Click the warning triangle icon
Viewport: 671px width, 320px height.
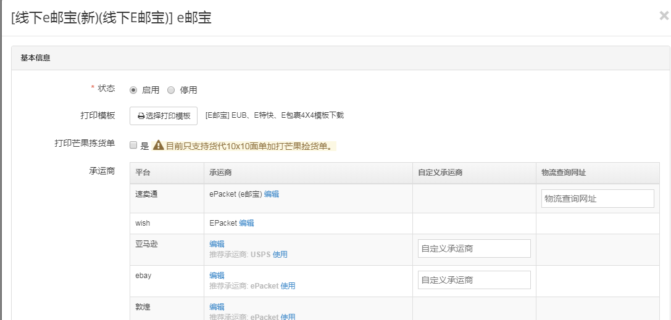[x=159, y=146]
